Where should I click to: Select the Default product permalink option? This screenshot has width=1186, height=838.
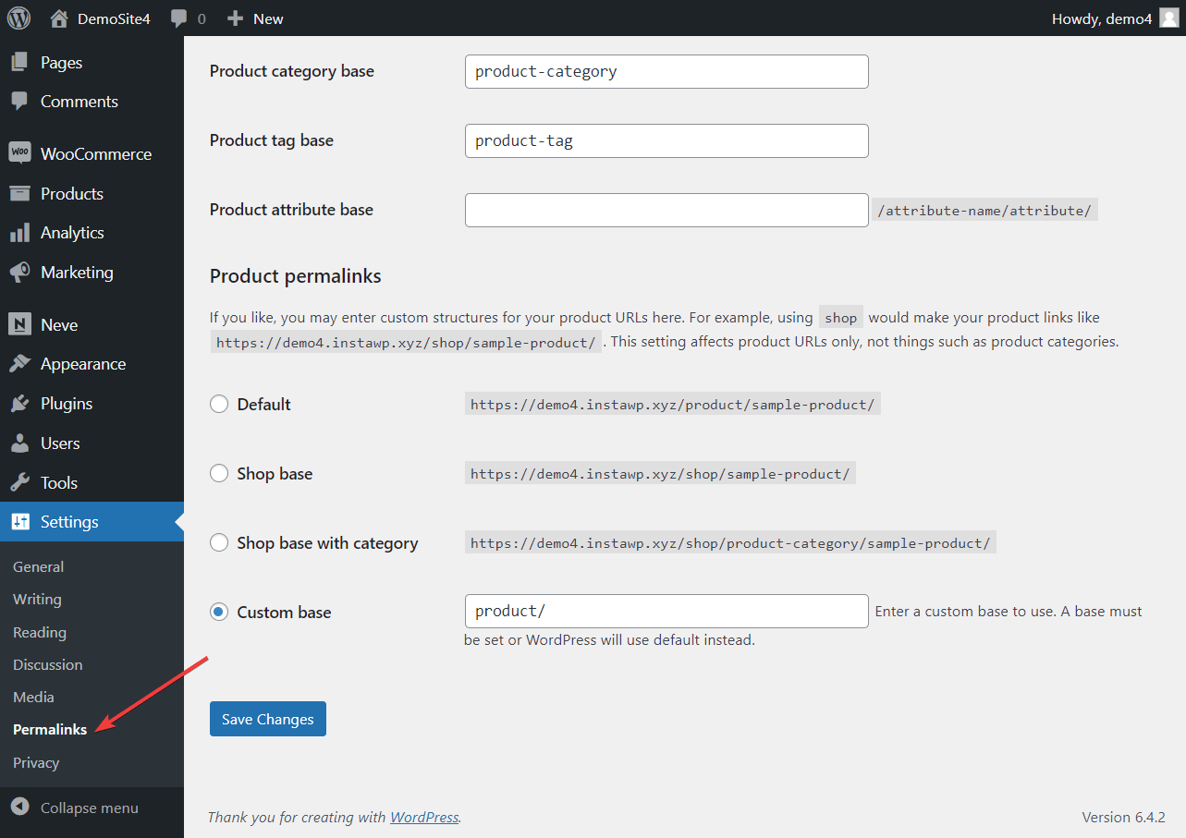tap(219, 404)
